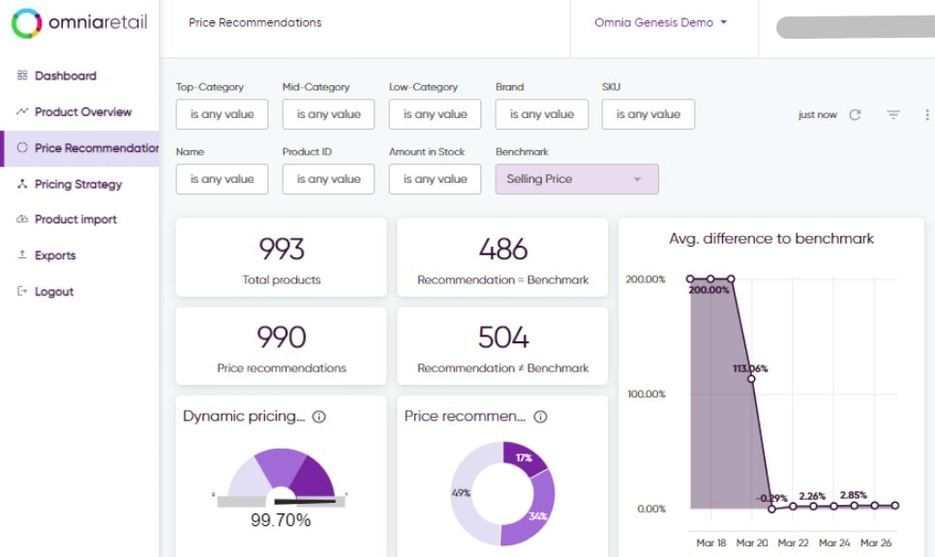The width and height of the screenshot is (935, 557).
Task: Open the three-dot dashboard actions menu
Action: pyautogui.click(x=926, y=114)
